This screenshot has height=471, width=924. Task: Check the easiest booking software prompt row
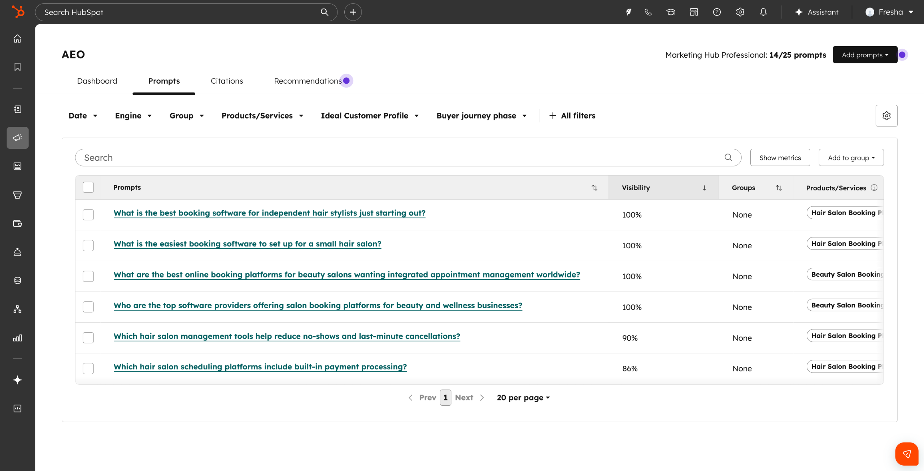coord(88,245)
